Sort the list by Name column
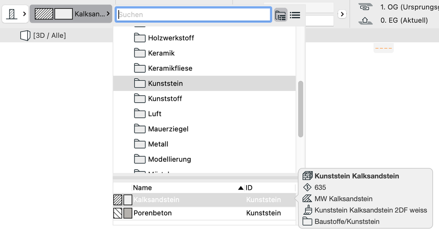The height and width of the screenshot is (239, 439). 185,188
